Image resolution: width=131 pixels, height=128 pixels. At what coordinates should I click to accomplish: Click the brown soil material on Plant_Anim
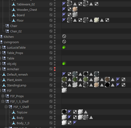click(107, 79)
